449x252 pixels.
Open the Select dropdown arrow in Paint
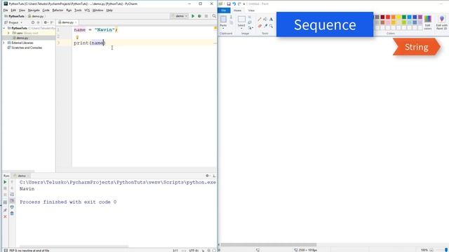(241, 28)
